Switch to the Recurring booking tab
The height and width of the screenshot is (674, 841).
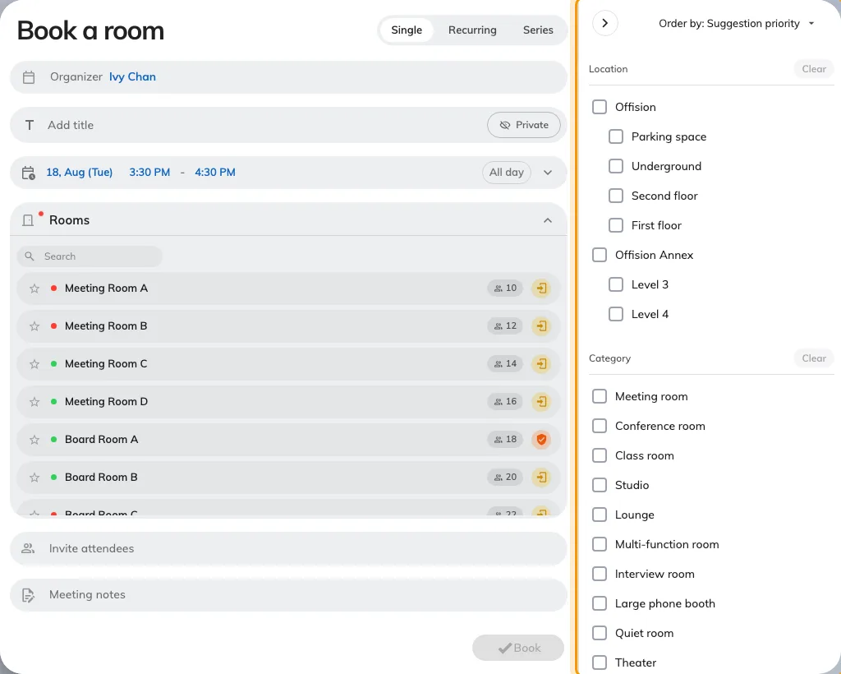(472, 30)
